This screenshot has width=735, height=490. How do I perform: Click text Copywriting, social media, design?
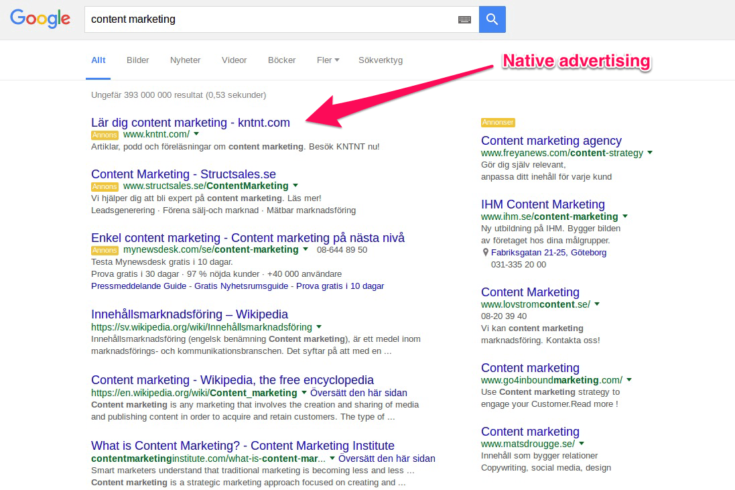(546, 468)
